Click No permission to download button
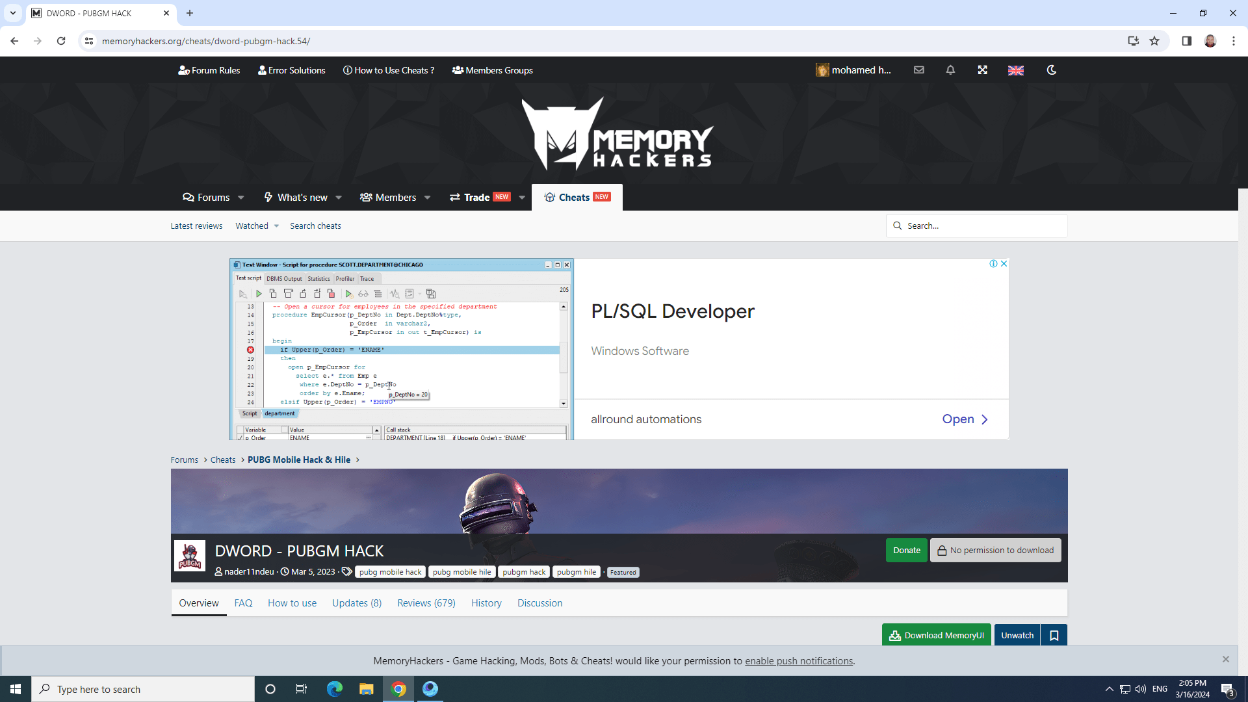The width and height of the screenshot is (1248, 702). [995, 551]
